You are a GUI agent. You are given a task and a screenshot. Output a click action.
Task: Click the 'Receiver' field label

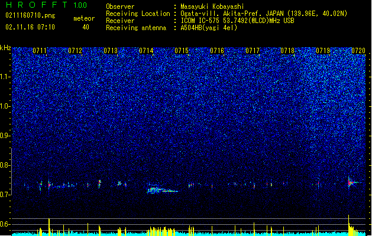(x=120, y=21)
